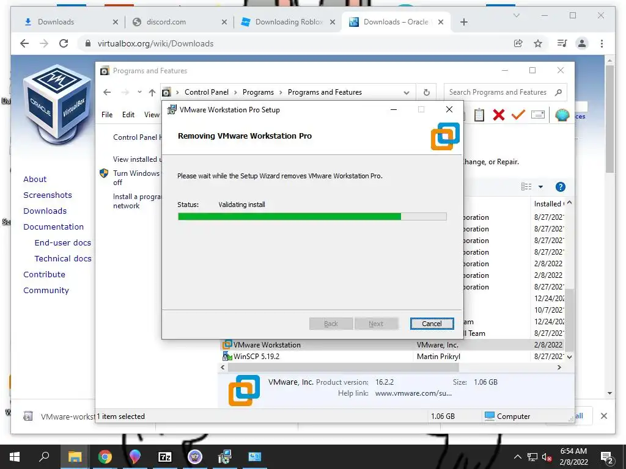
Task: Open File Explorer from the taskbar
Action: coord(75,457)
